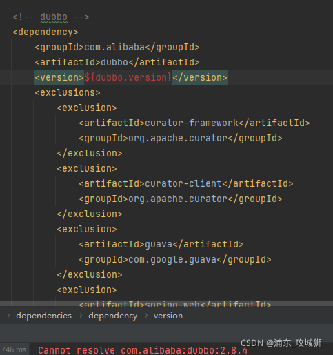Image resolution: width=333 pixels, height=355 pixels.
Task: Click the opening <dependency> tag
Action: [x=46, y=32]
